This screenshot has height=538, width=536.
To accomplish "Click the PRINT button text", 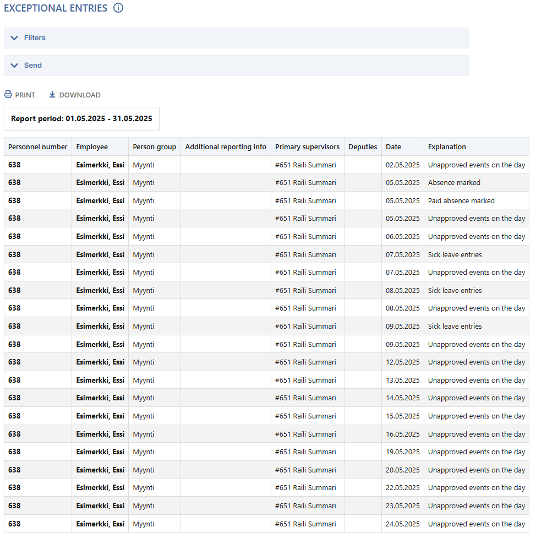I will pos(25,95).
